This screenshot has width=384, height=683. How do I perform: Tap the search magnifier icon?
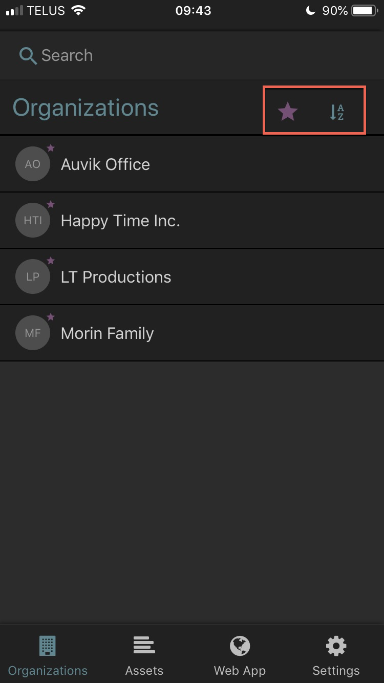(x=28, y=56)
